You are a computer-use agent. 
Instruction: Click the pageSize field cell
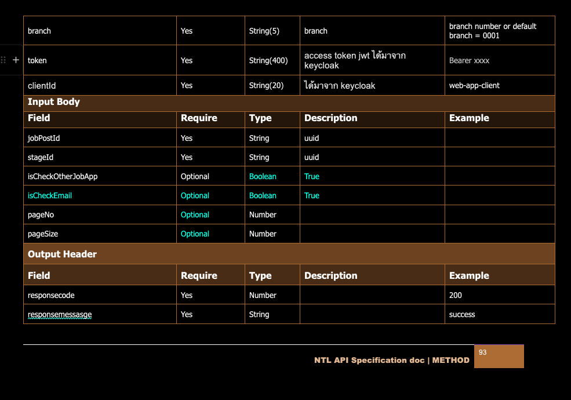[43, 234]
